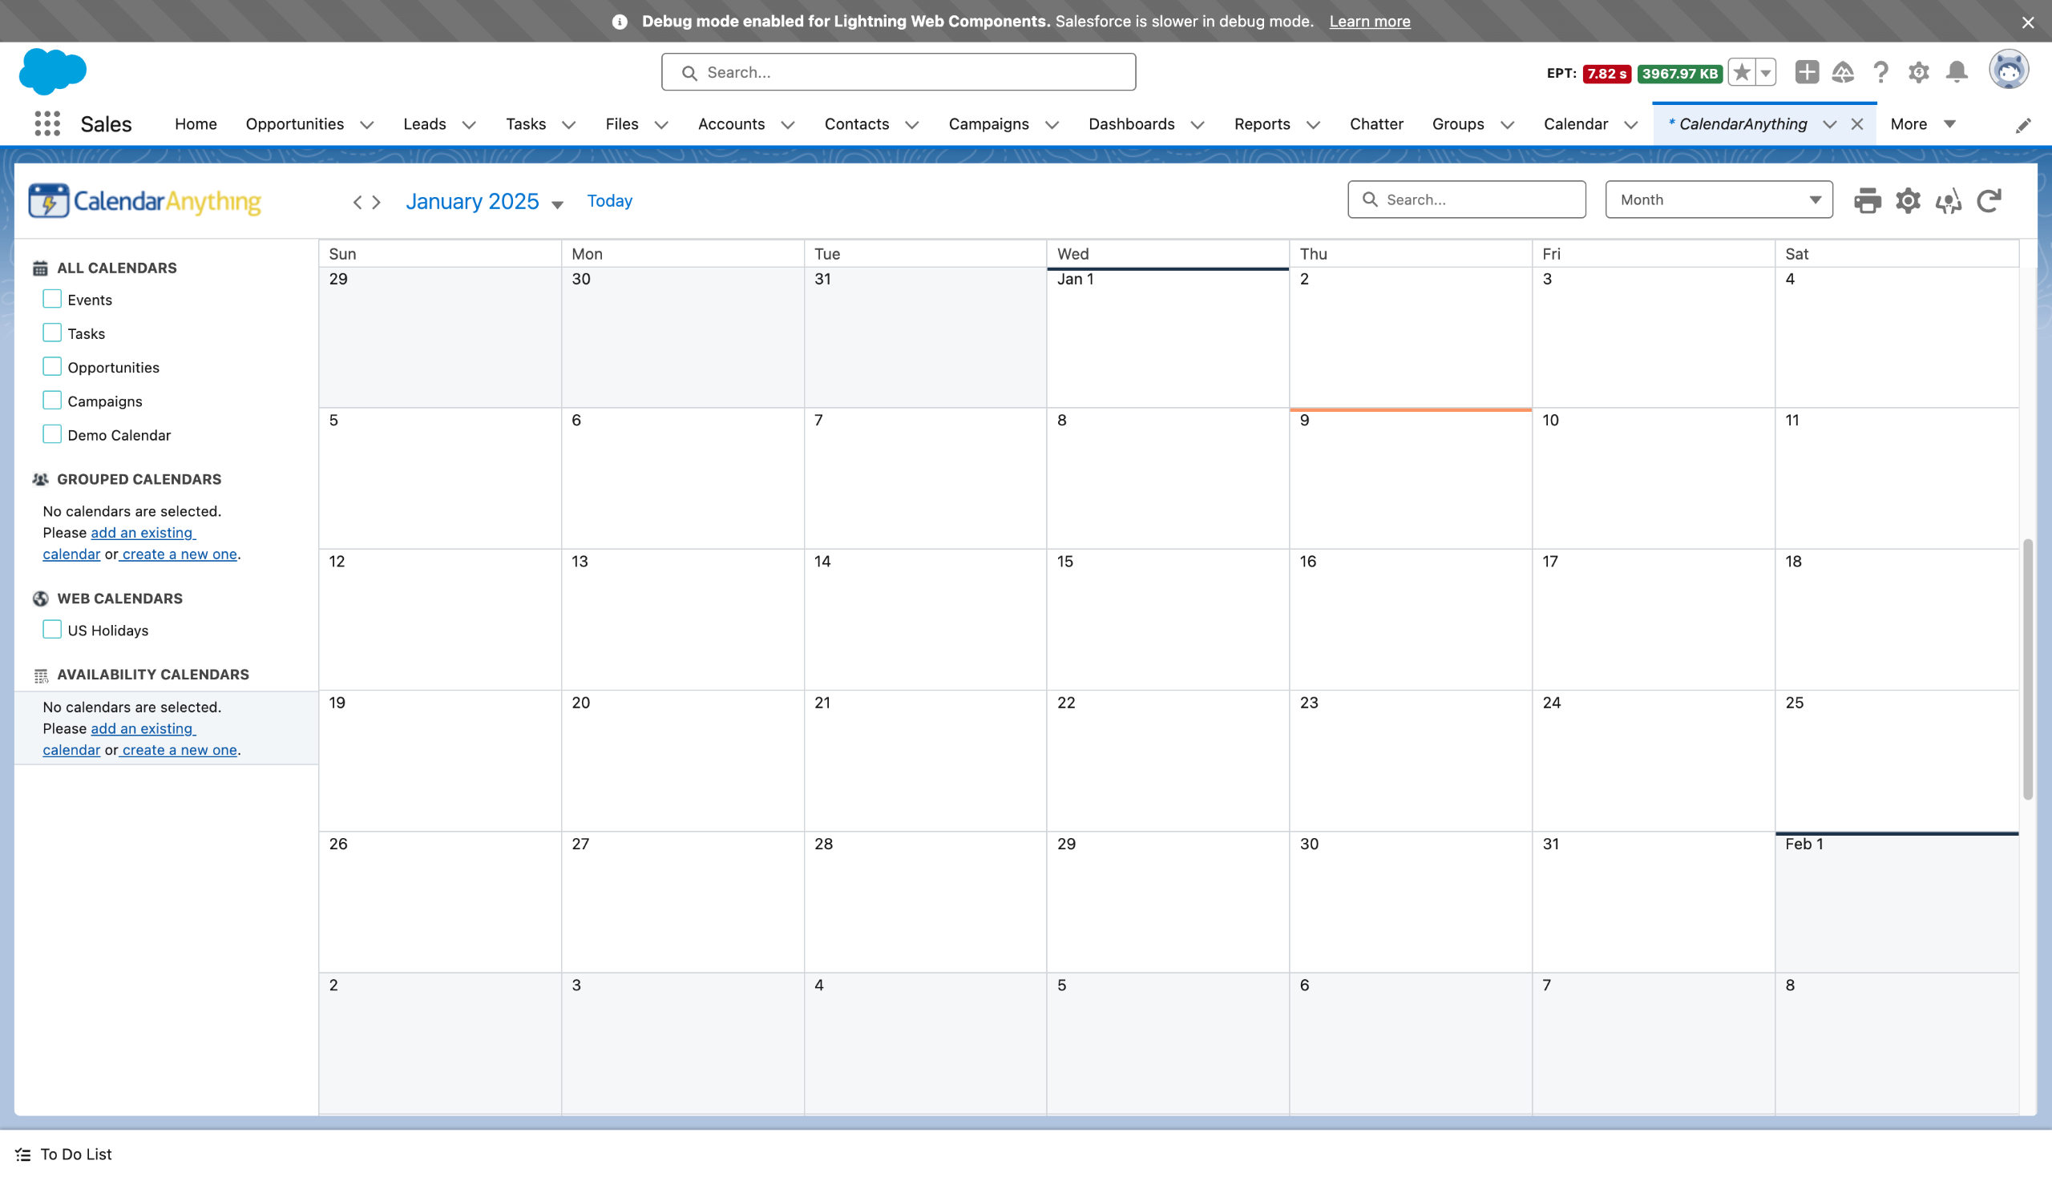The height and width of the screenshot is (1177, 2052).
Task: Click the edit navigation pencil icon
Action: click(x=2023, y=125)
